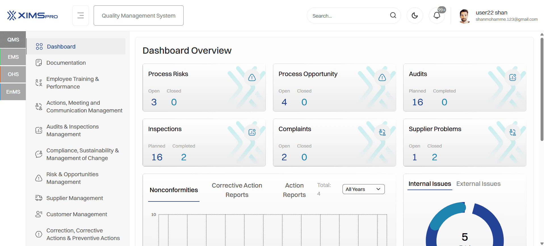Open Actions, Meeting and Communication Management
This screenshot has height=246, width=544.
point(76,107)
